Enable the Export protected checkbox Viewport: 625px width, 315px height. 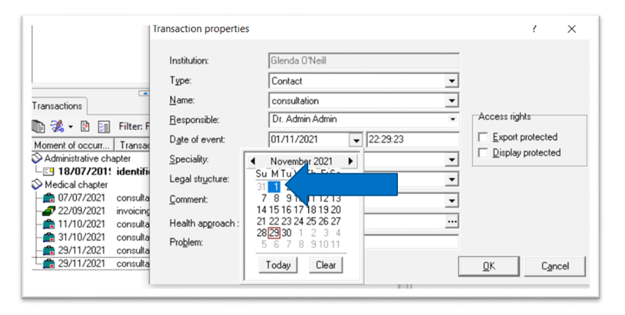point(484,137)
